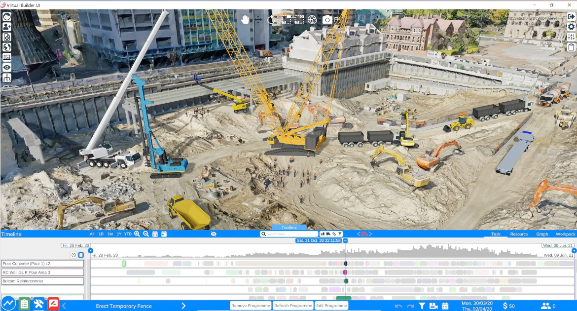Open the green clipboard icon
This screenshot has height=311, width=577.
tap(24, 304)
